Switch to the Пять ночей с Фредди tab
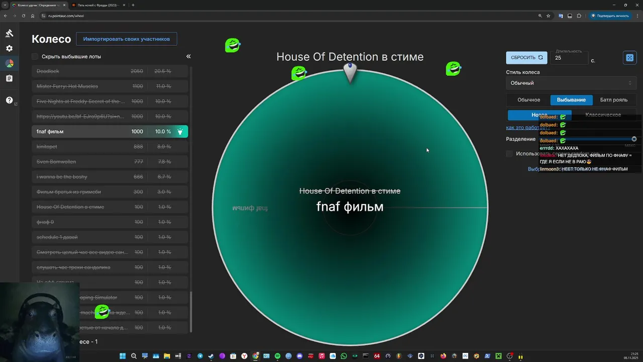 pos(97,5)
